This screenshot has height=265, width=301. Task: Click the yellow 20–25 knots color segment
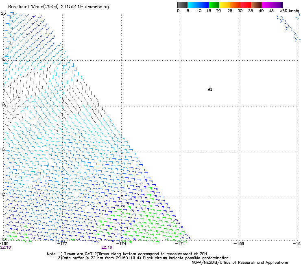[225, 5]
